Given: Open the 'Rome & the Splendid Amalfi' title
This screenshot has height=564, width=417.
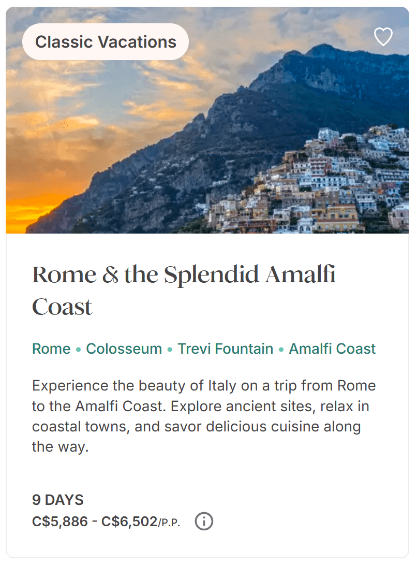Looking at the screenshot, I should (184, 275).
